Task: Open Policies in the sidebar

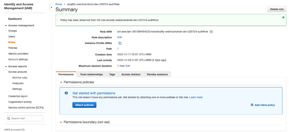Action: [13, 48]
